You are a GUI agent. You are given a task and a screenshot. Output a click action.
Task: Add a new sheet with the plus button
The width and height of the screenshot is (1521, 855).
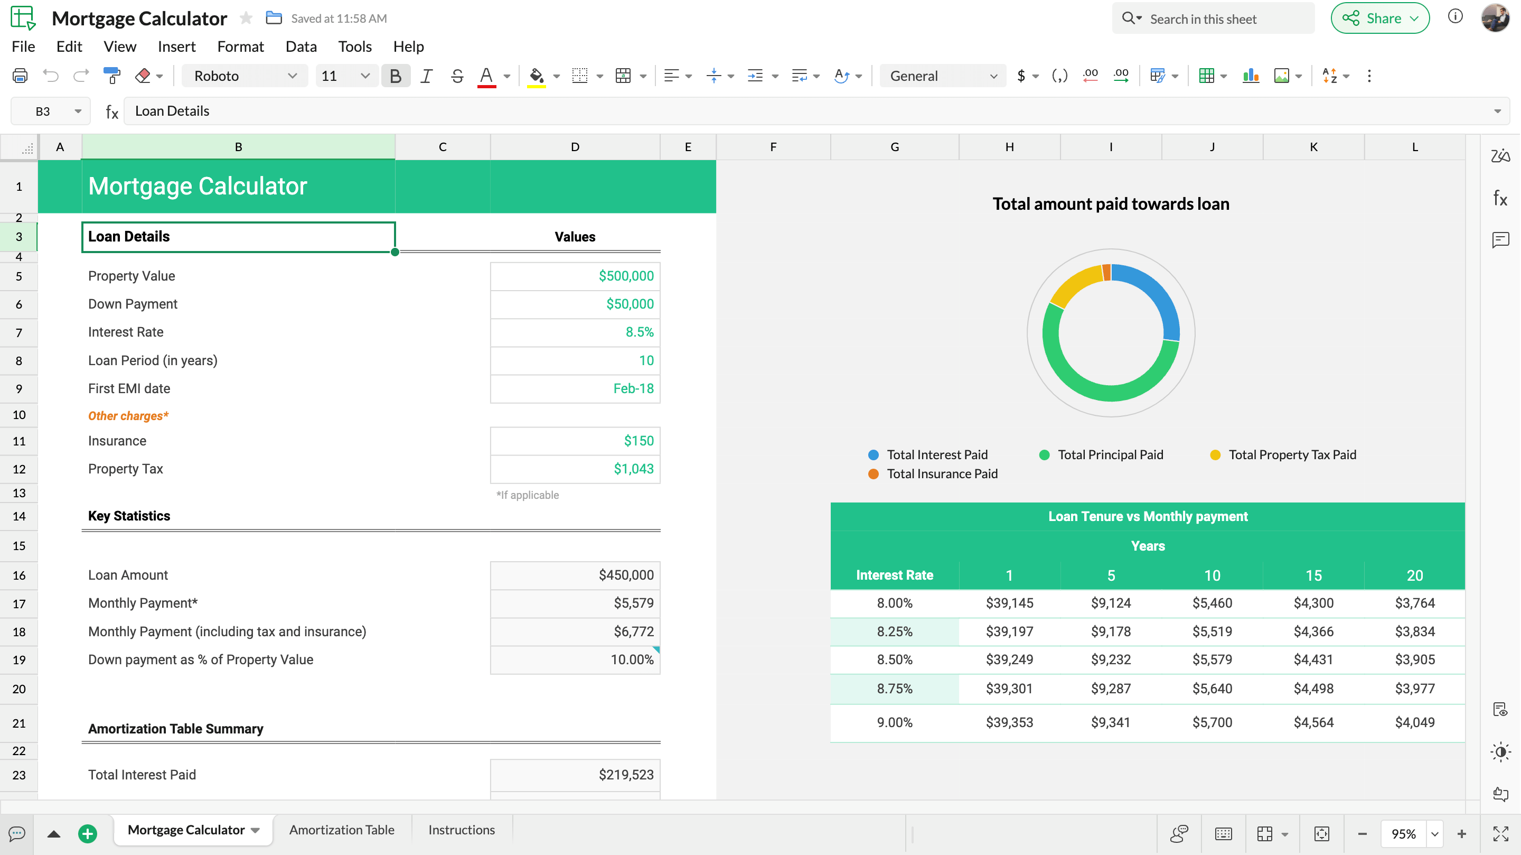[88, 834]
